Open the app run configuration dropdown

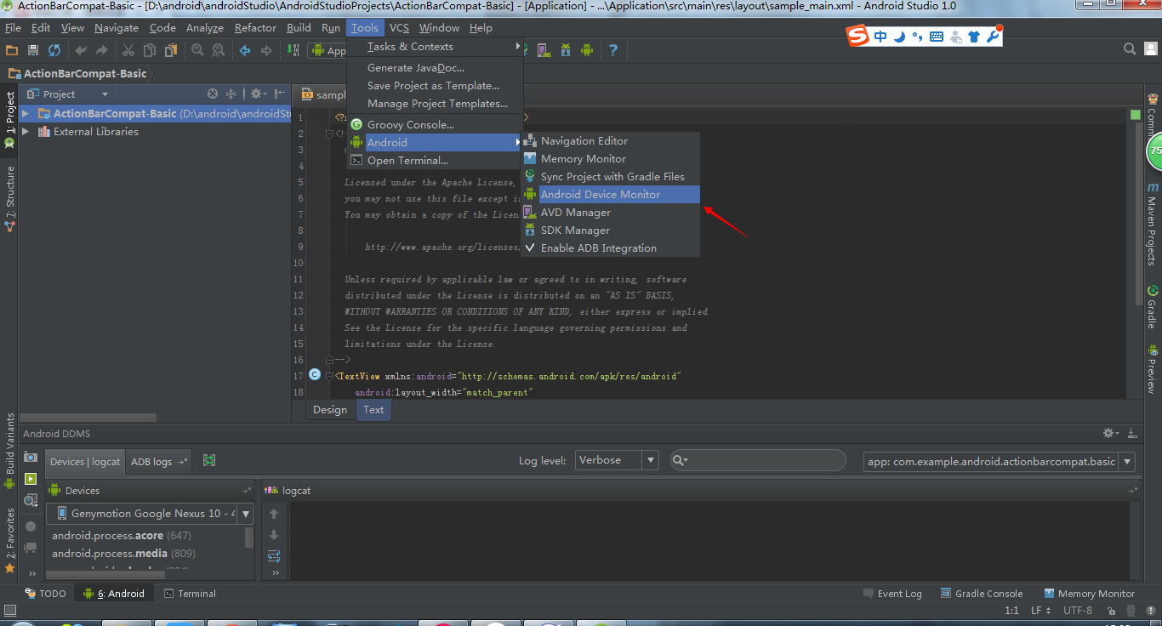[328, 51]
